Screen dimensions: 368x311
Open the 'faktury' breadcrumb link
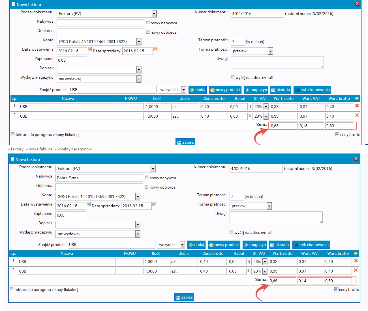(x=17, y=149)
